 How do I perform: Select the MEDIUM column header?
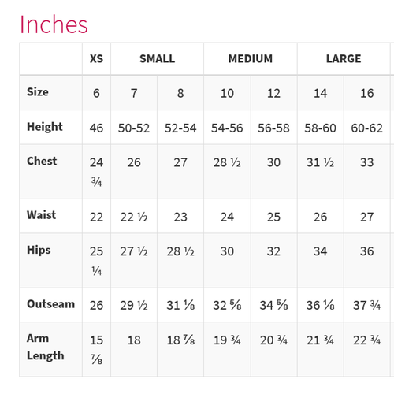pos(251,59)
